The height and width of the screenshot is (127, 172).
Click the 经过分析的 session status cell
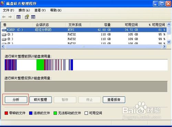pyautogui.click(x=43, y=30)
